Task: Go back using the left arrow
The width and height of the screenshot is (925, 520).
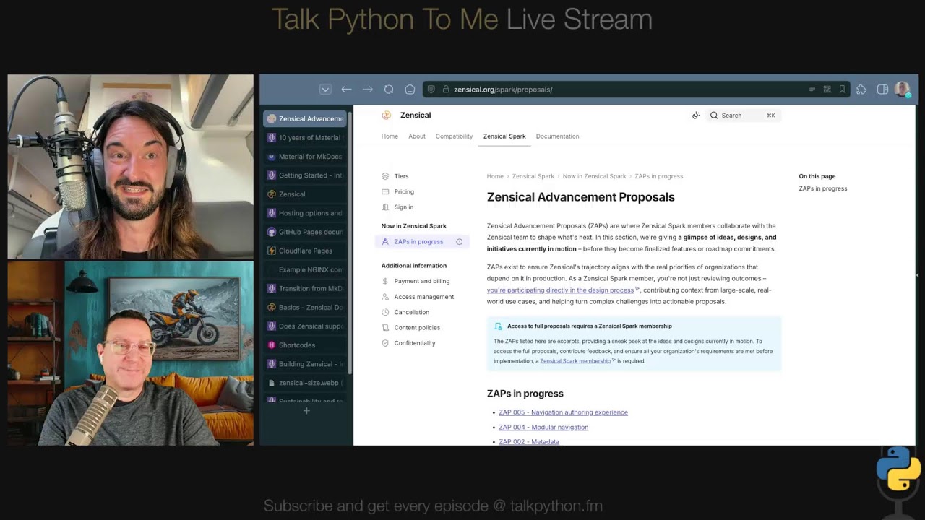Action: click(x=346, y=90)
